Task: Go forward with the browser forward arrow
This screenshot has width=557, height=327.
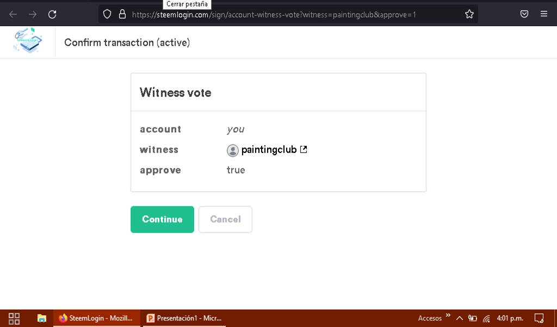Action: [x=33, y=14]
